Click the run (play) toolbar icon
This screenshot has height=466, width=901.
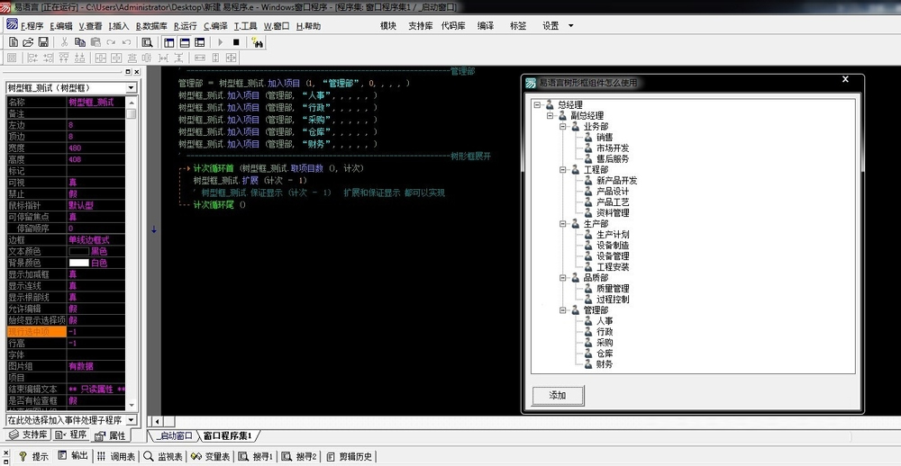220,42
